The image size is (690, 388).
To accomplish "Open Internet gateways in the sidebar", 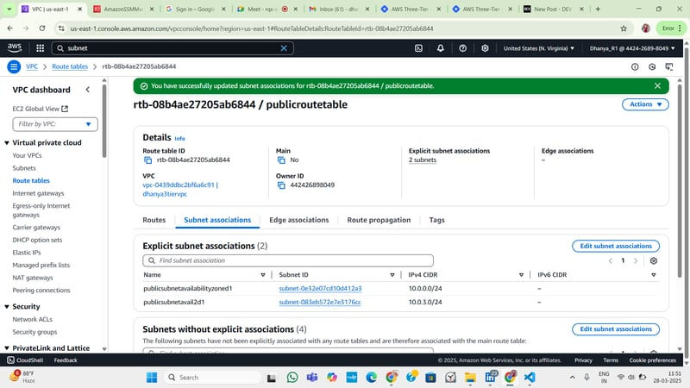I will click(38, 193).
